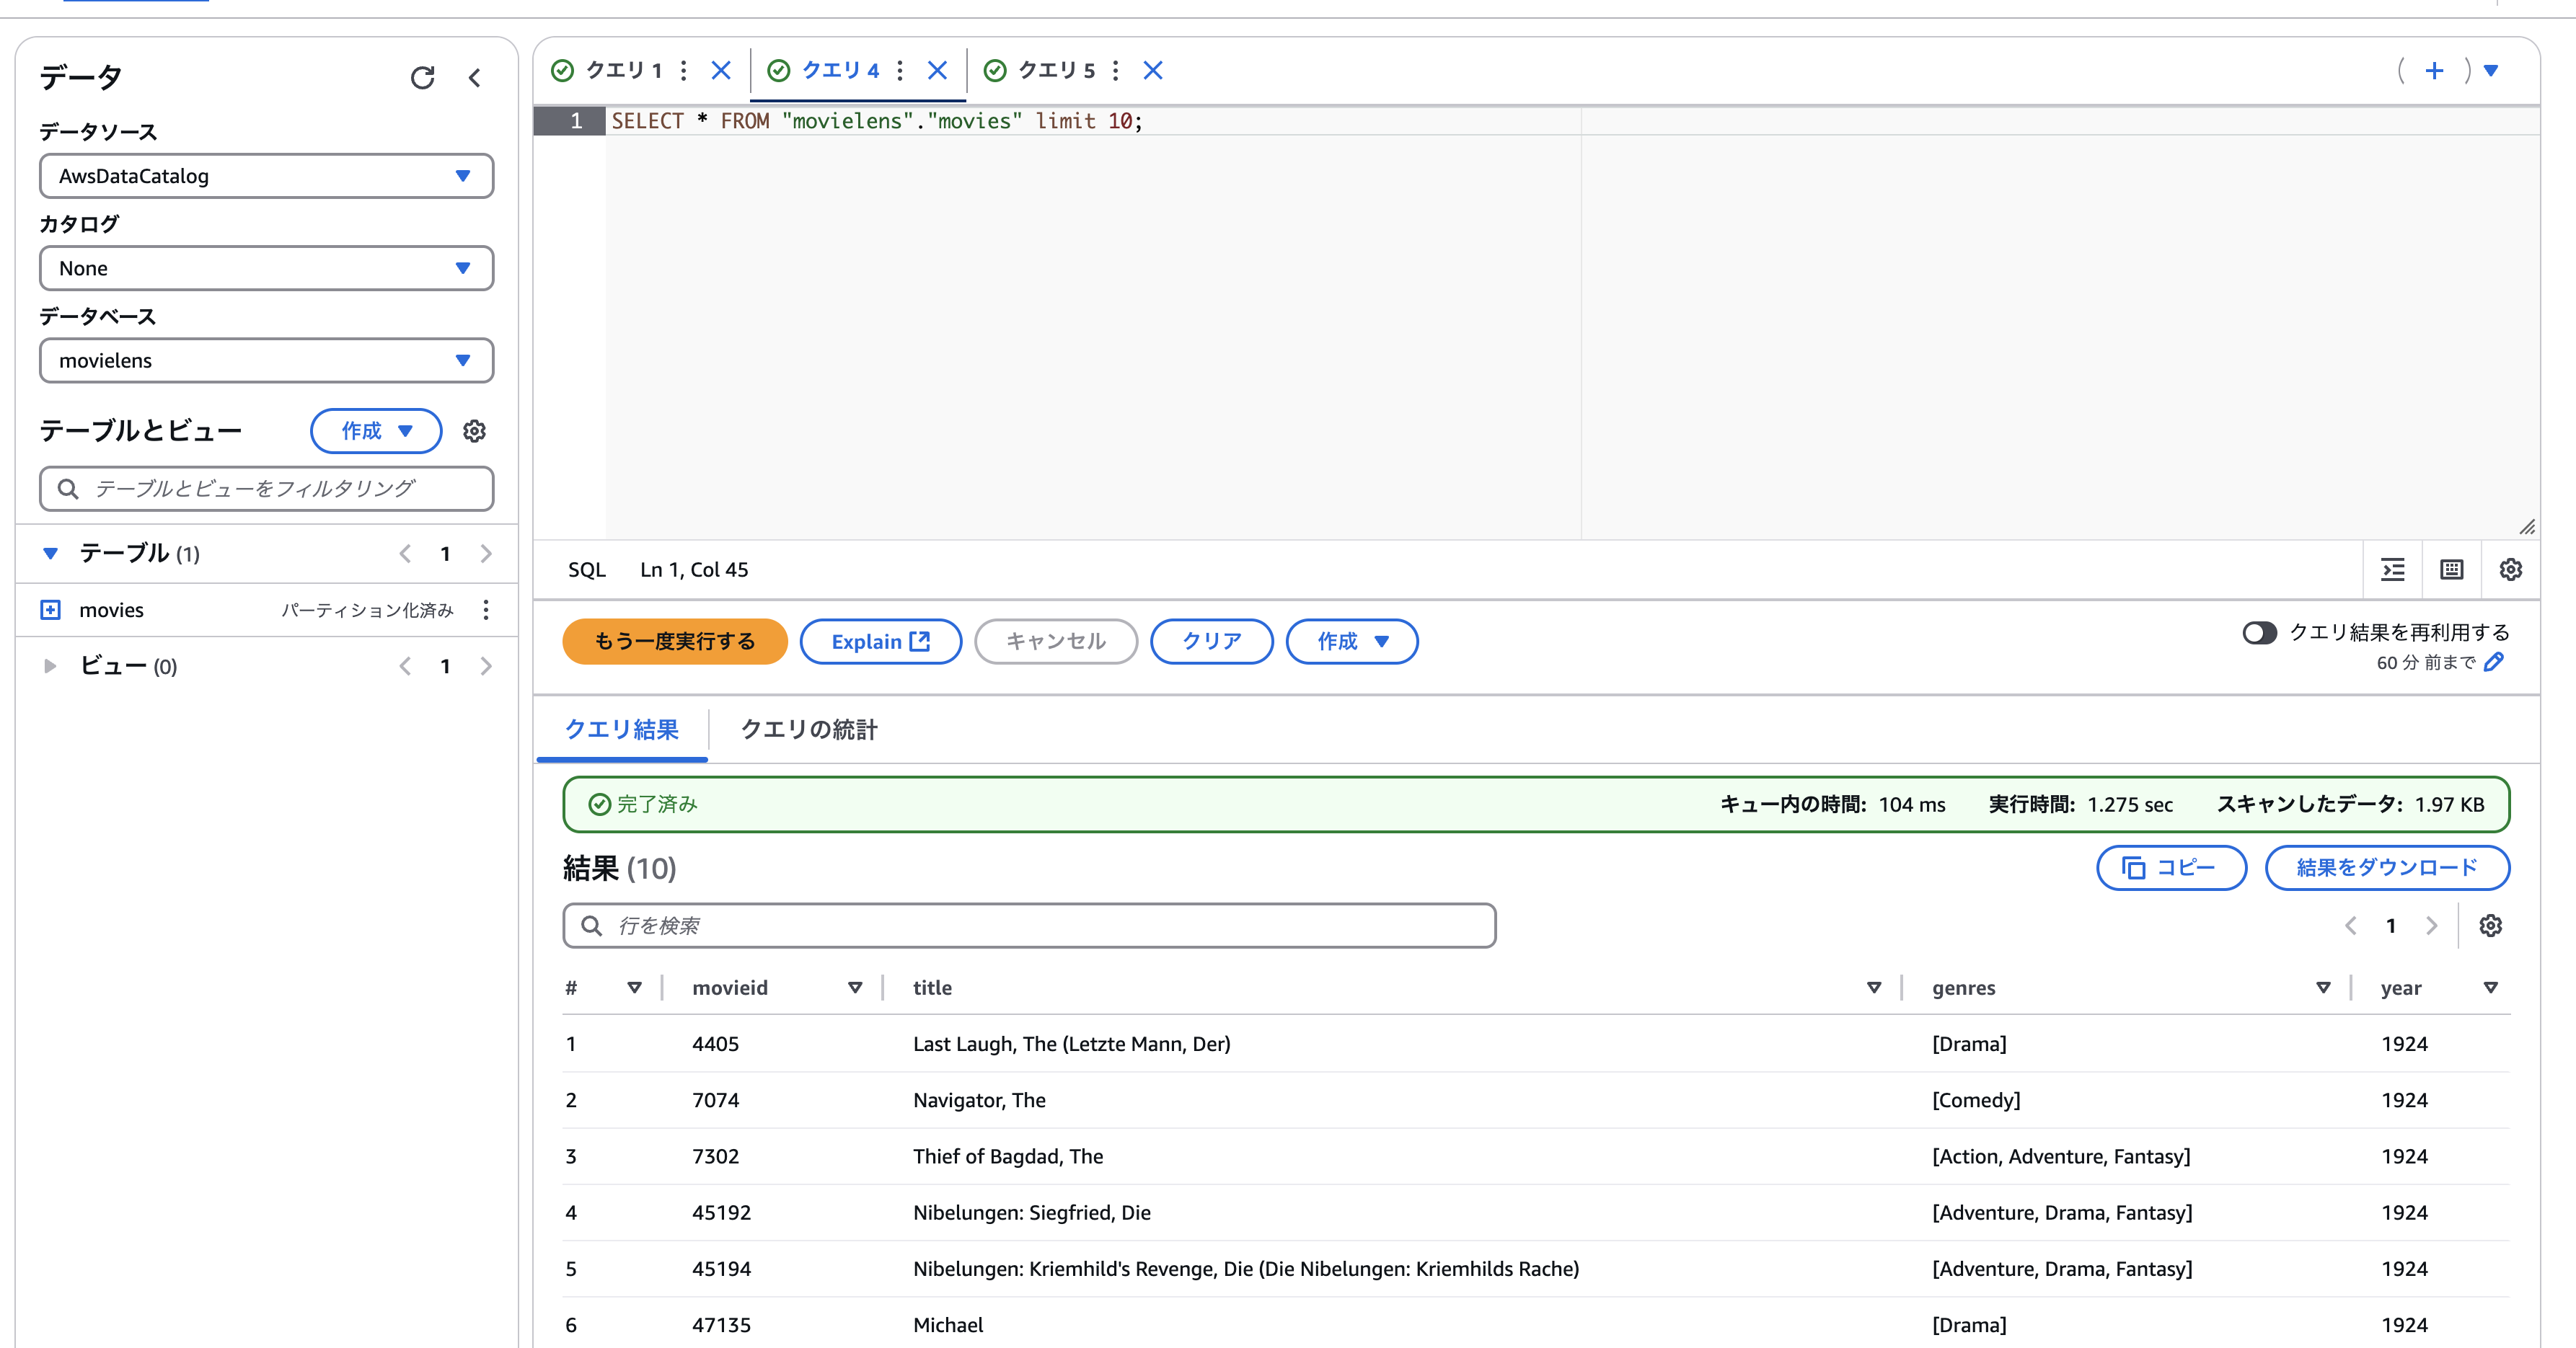
Task: Sort results by the title column
Action: pos(1874,988)
